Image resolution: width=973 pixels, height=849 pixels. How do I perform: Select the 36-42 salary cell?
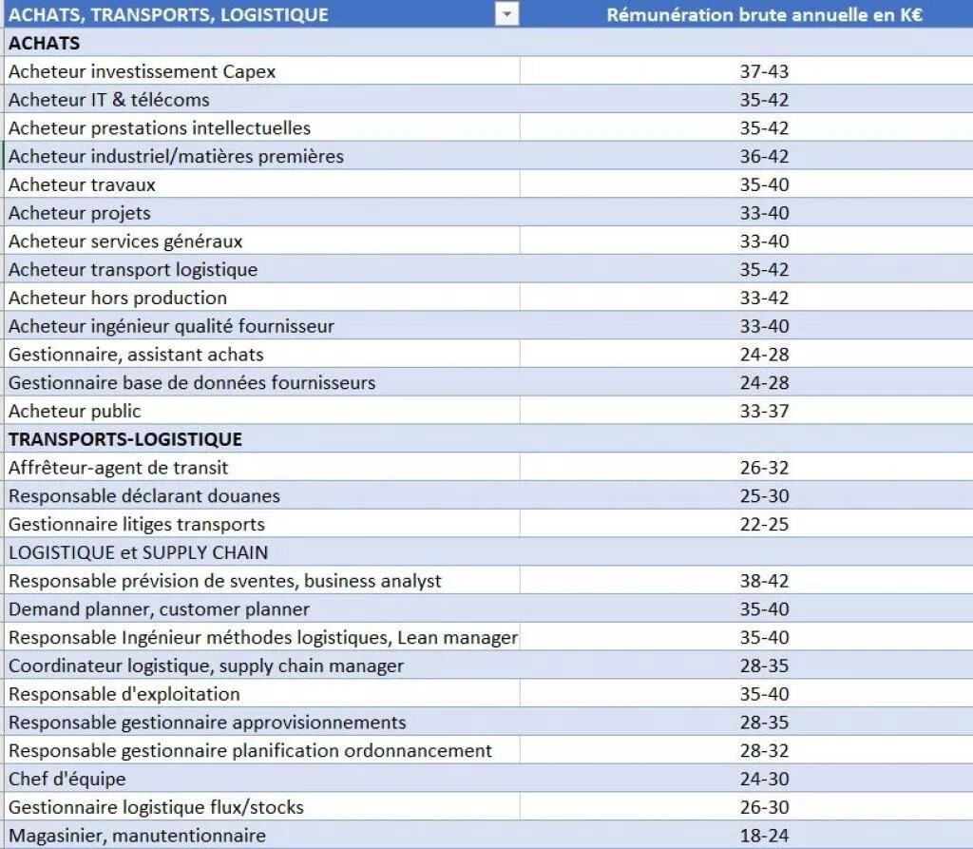click(747, 156)
